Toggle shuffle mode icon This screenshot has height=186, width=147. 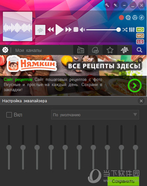[x=125, y=30]
